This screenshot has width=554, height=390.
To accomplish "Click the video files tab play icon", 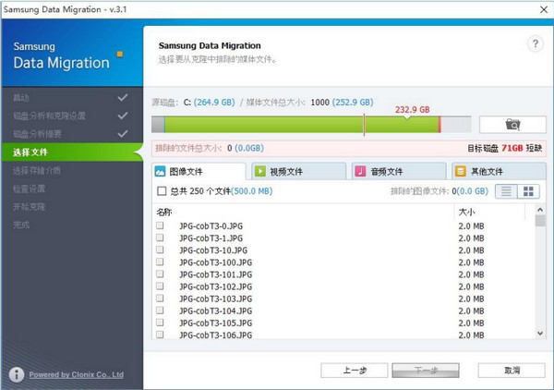I will click(260, 172).
